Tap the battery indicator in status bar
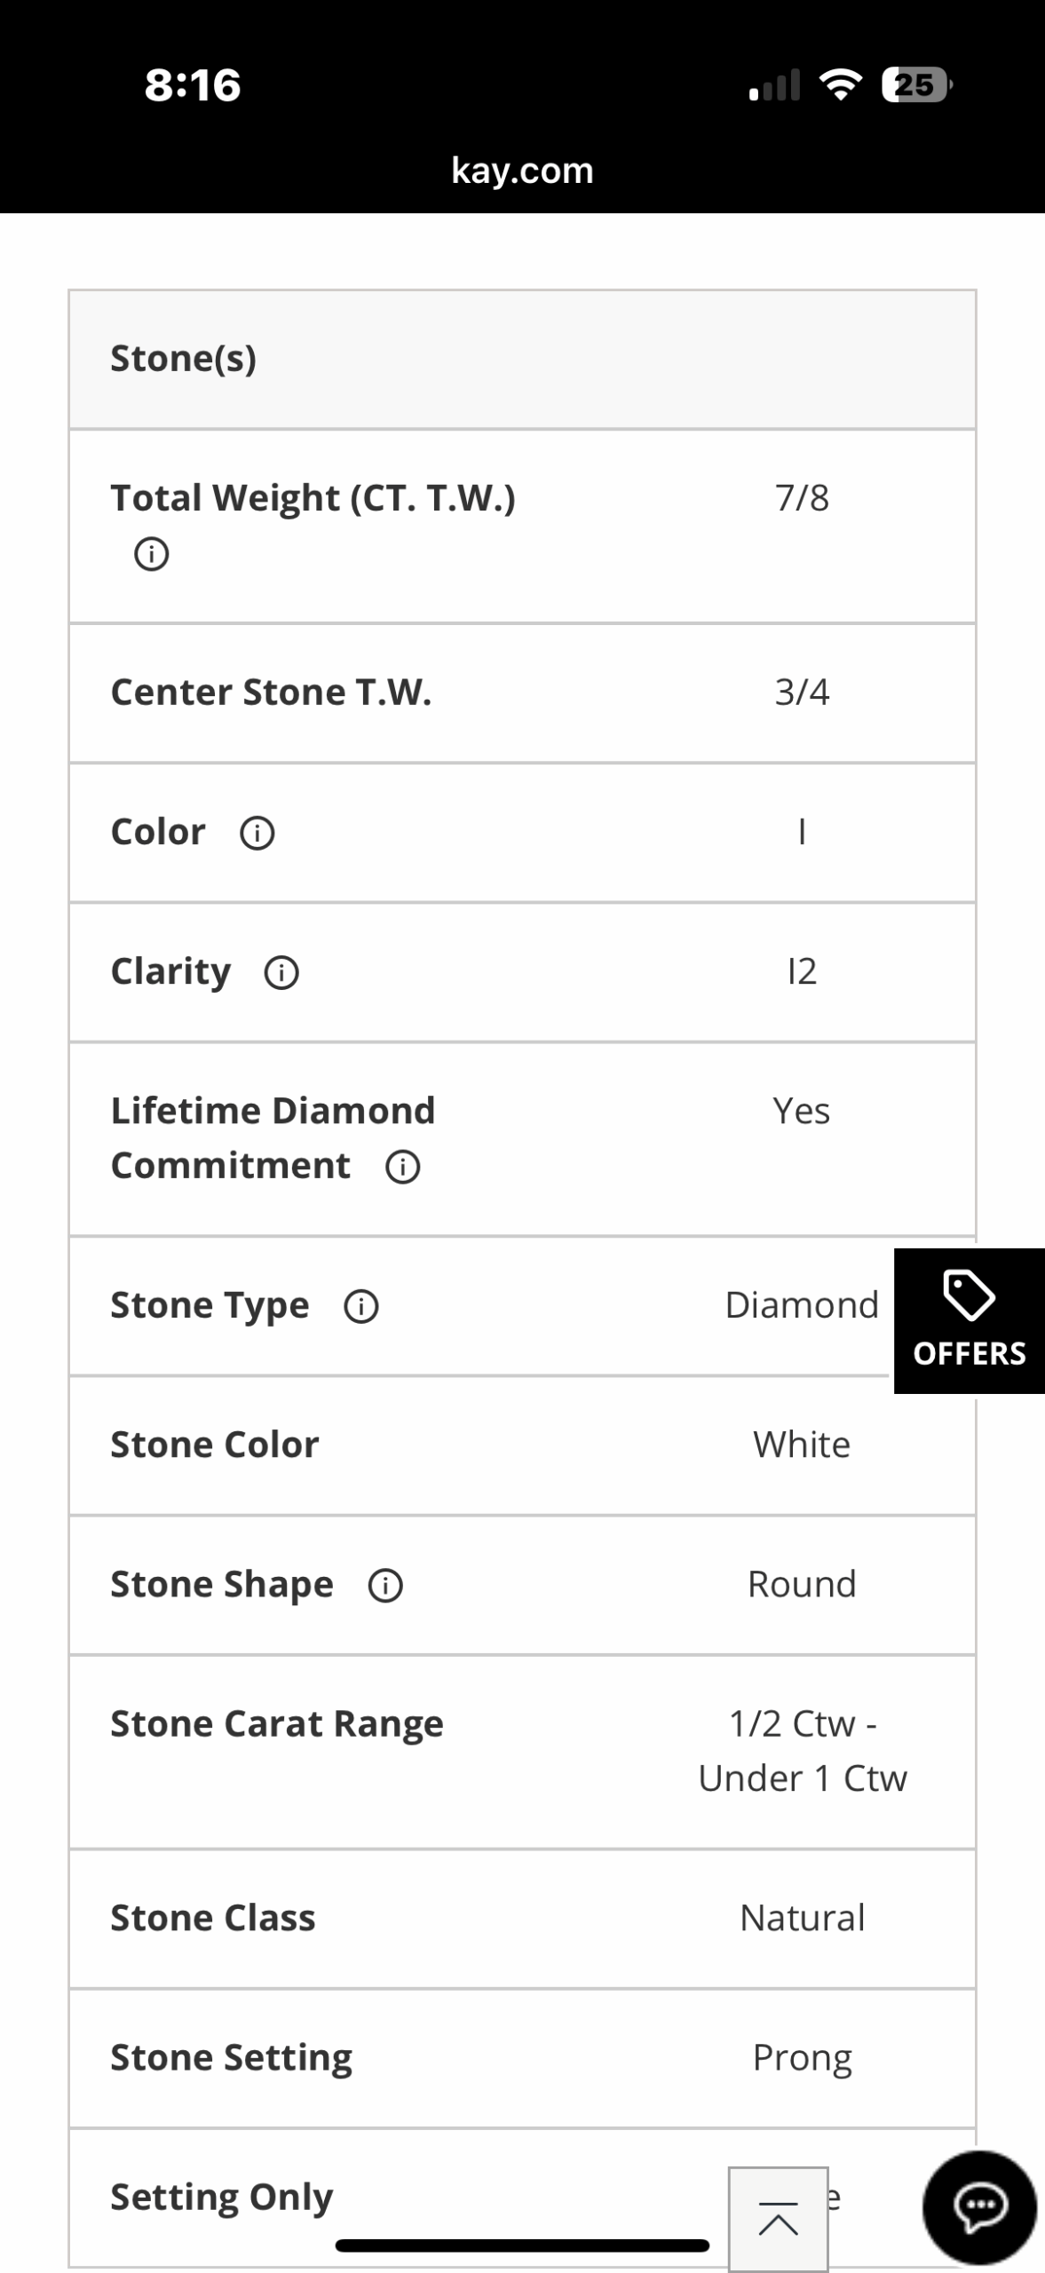This screenshot has height=2273, width=1045. tap(917, 85)
